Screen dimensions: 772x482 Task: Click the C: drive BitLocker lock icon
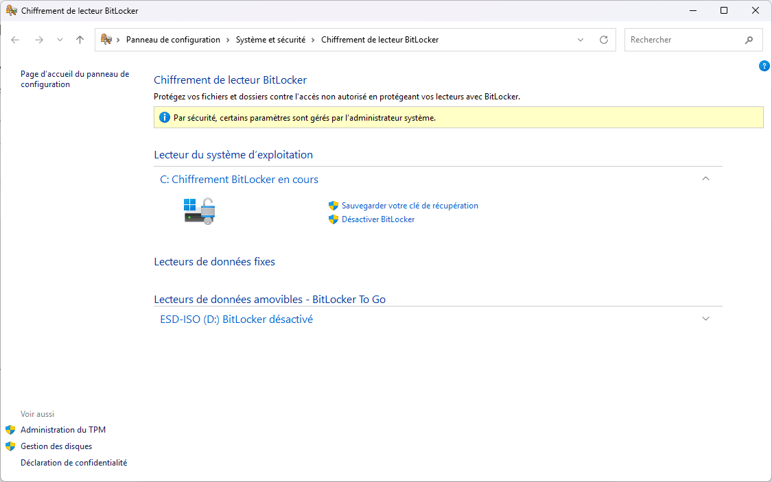pos(200,211)
